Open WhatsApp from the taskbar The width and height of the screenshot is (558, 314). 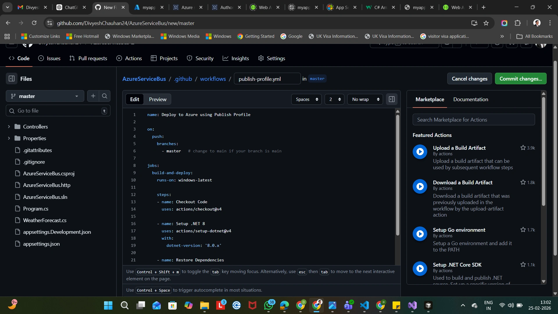tap(269, 305)
